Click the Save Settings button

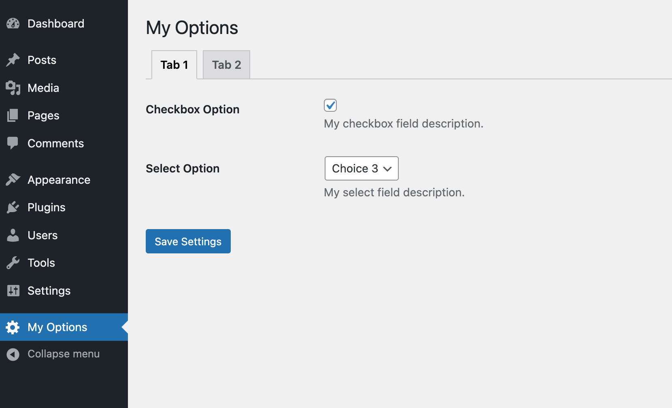click(x=188, y=241)
